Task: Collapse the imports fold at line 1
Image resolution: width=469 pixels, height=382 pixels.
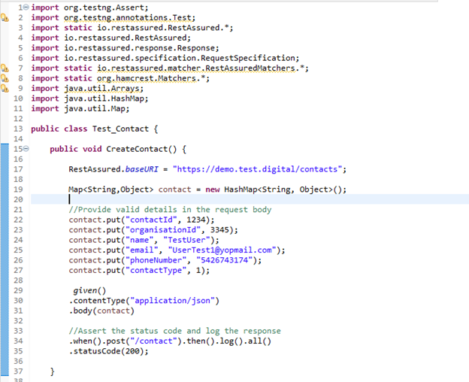Action: 26,8
